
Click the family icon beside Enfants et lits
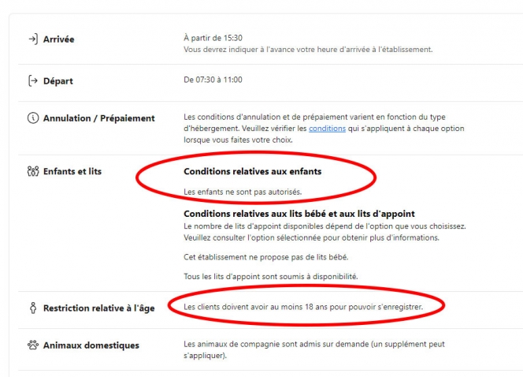pos(32,171)
